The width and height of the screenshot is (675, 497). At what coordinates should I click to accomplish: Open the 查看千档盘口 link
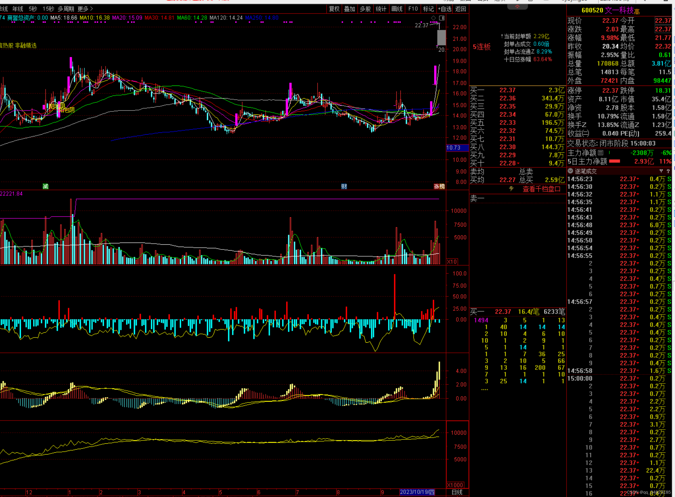pyautogui.click(x=541, y=189)
